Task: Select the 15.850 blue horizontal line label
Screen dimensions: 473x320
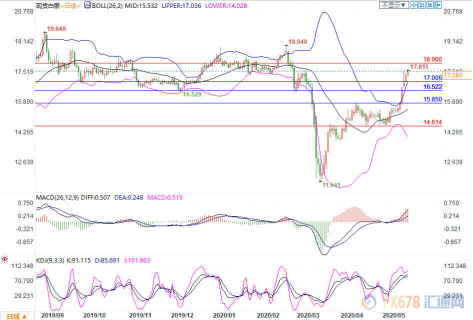Action: (432, 99)
